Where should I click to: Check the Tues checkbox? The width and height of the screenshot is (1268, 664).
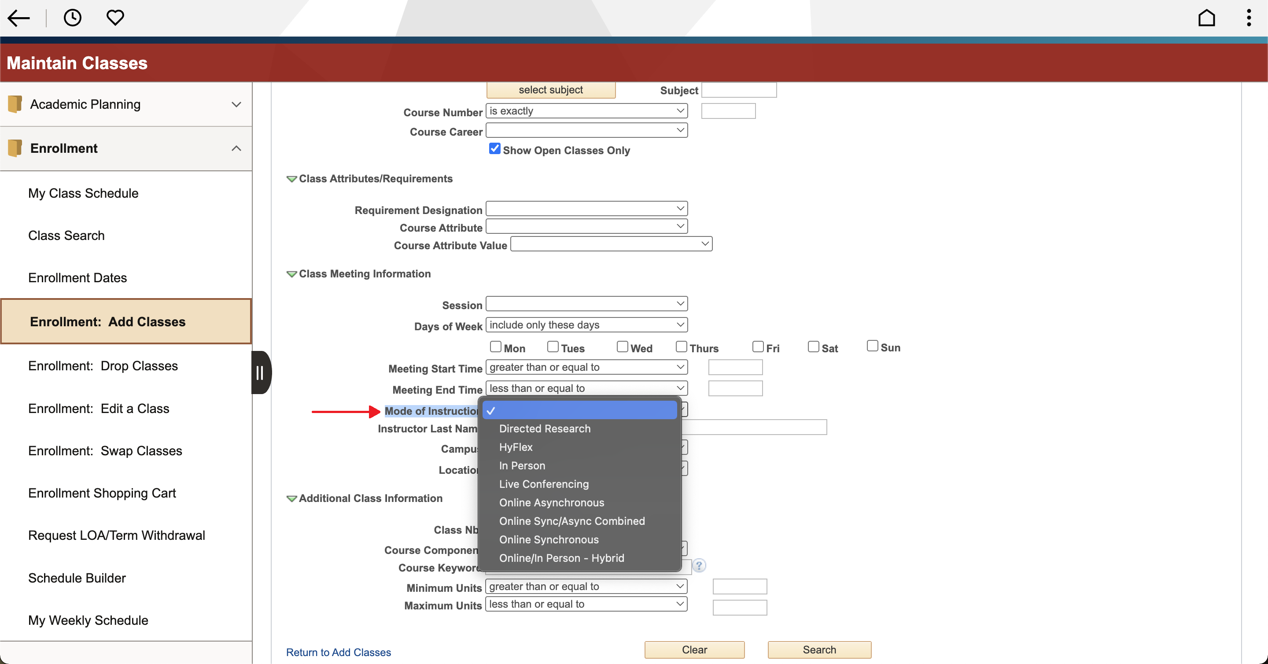pos(553,347)
